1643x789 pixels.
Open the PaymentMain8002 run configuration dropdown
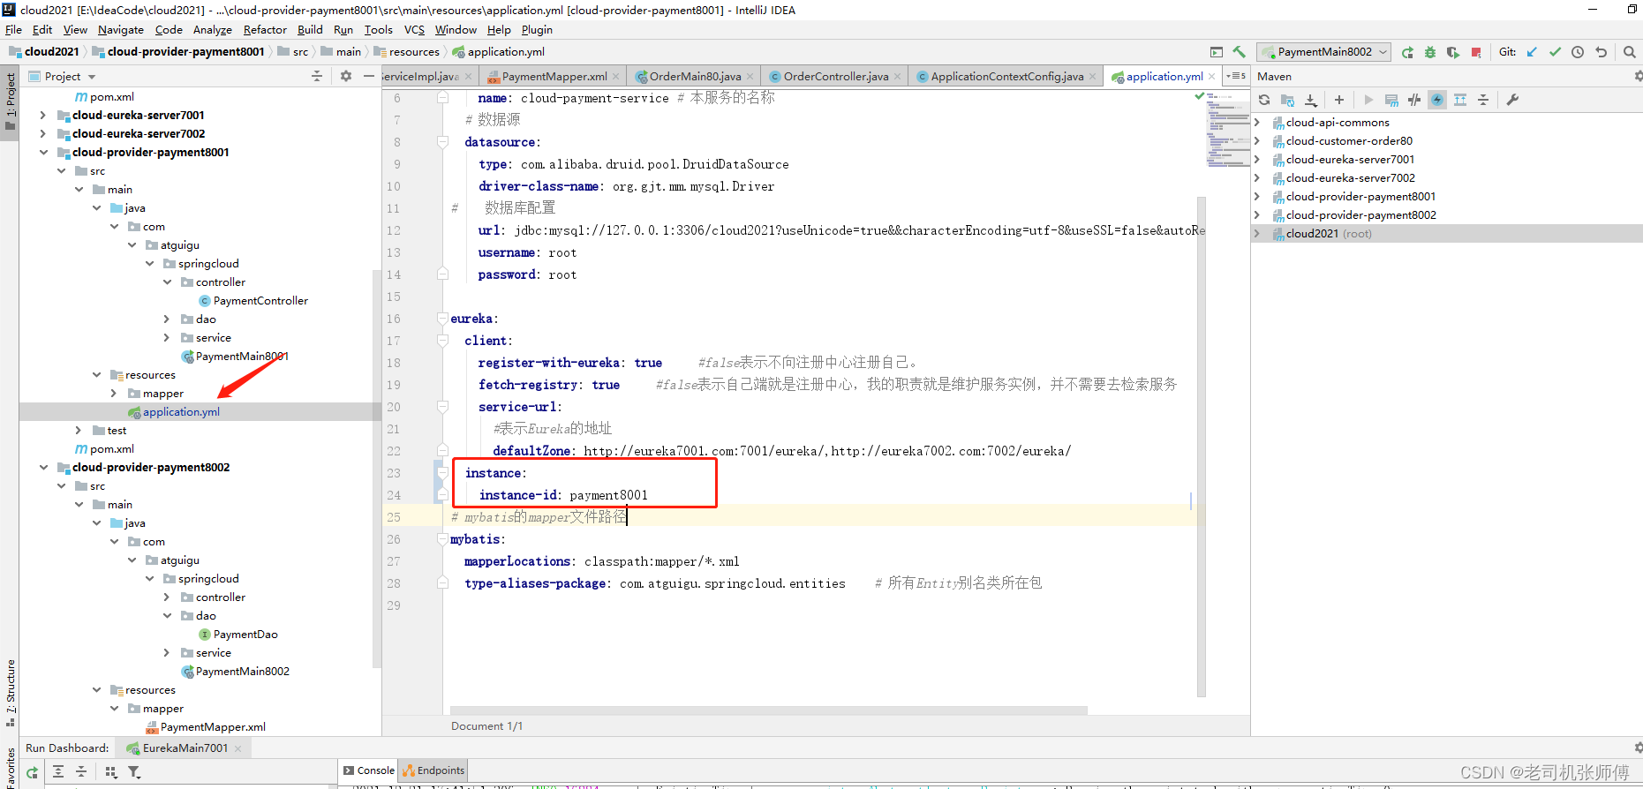point(1323,52)
